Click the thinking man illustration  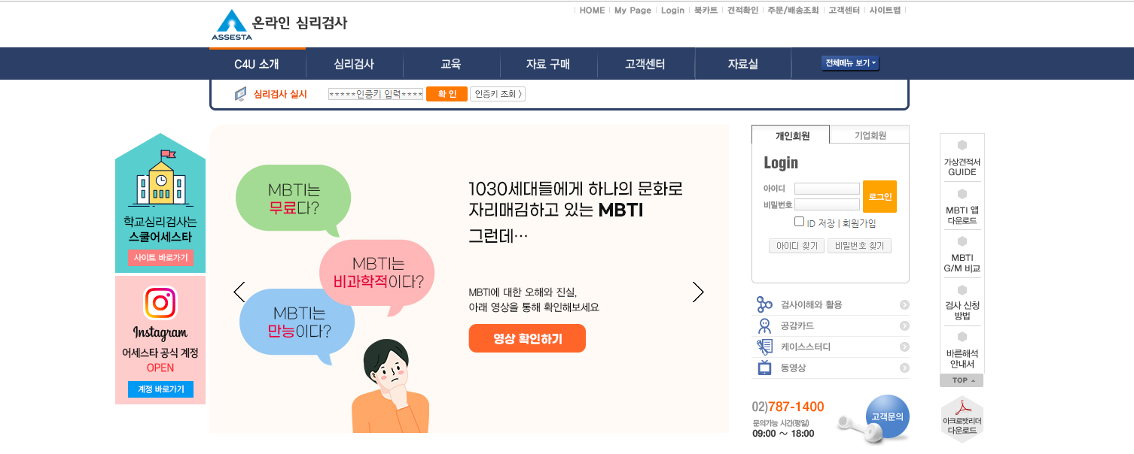(x=390, y=386)
